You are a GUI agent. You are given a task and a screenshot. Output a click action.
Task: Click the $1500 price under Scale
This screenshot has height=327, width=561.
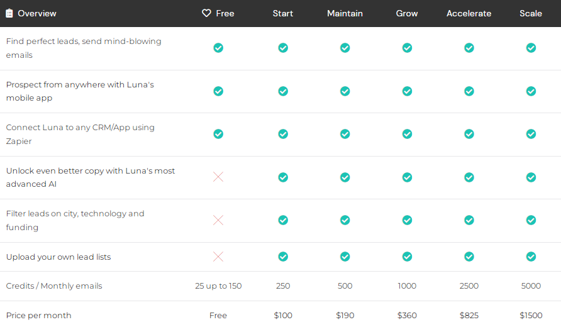[x=531, y=315]
